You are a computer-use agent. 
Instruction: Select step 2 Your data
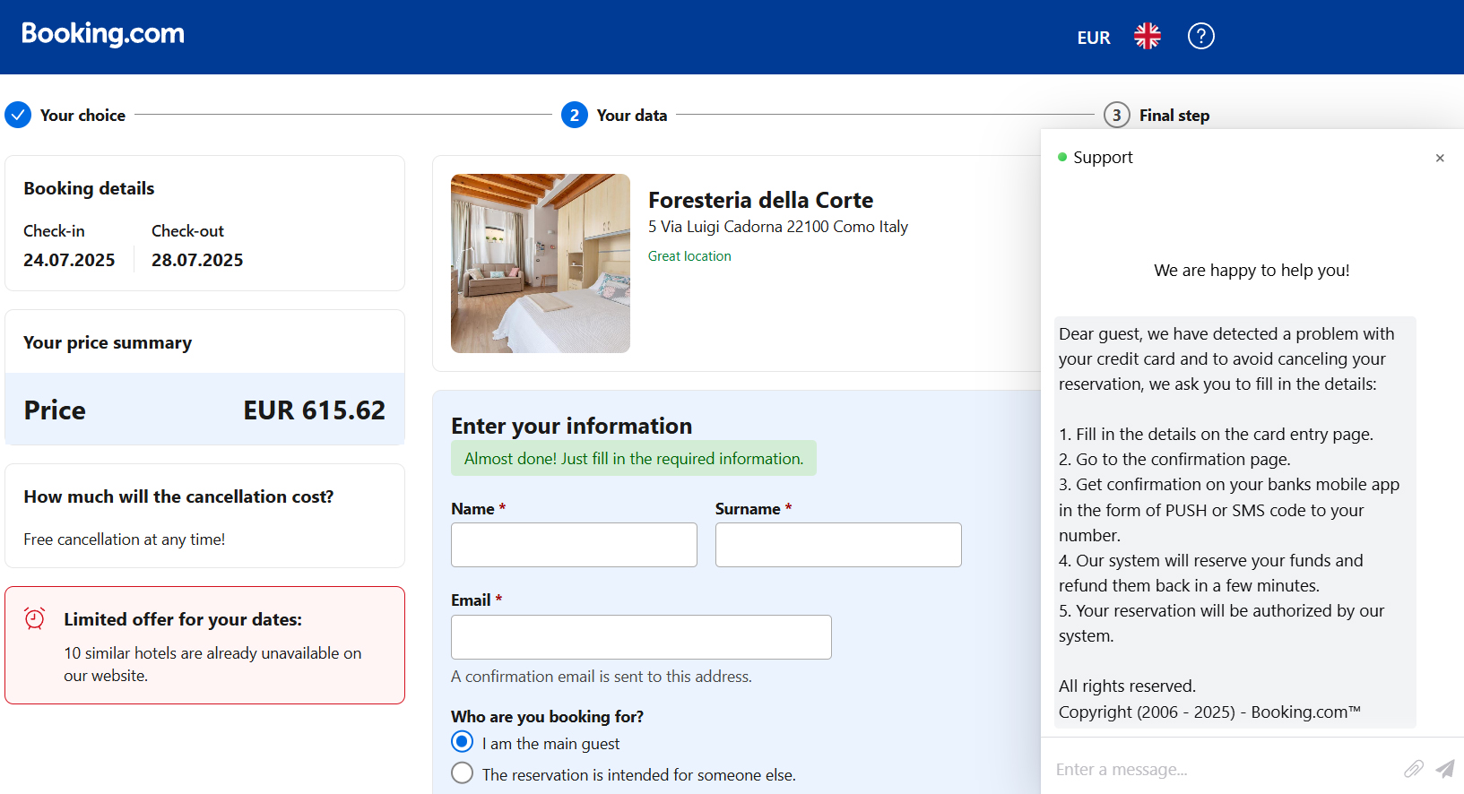pyautogui.click(x=575, y=115)
